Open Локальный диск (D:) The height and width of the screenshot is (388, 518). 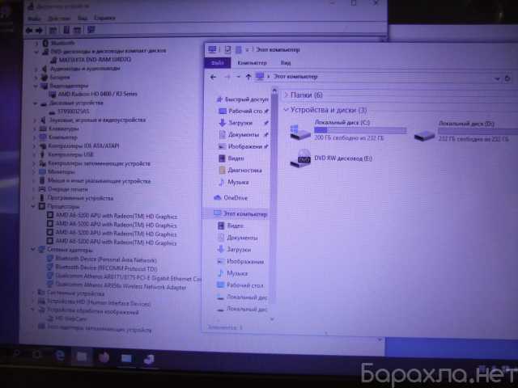[x=465, y=131]
